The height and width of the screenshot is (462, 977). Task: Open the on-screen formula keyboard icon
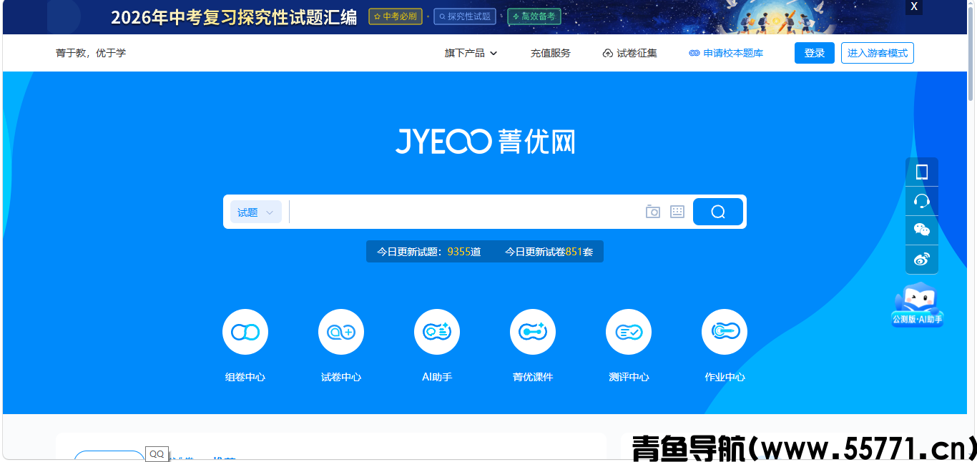click(677, 212)
